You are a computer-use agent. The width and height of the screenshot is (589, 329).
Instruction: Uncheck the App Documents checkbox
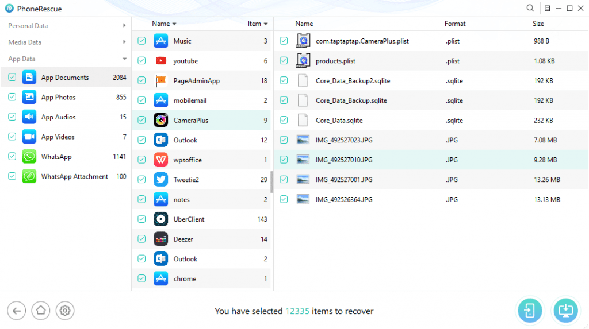pyautogui.click(x=12, y=78)
